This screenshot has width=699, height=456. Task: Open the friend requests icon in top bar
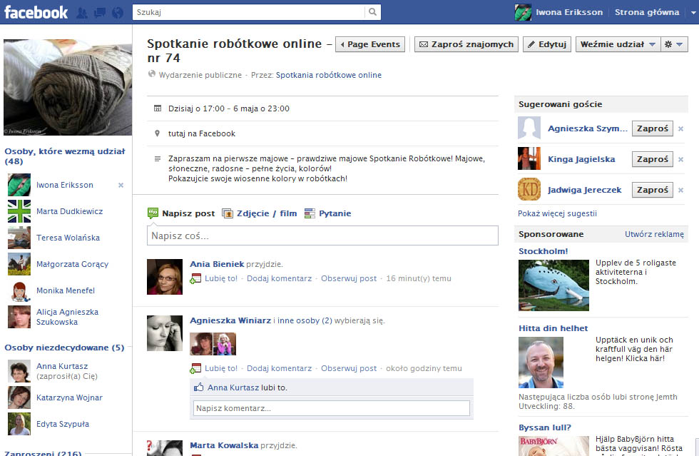81,13
